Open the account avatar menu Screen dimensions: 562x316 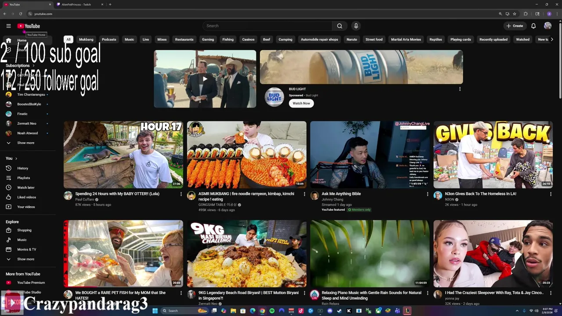548,26
